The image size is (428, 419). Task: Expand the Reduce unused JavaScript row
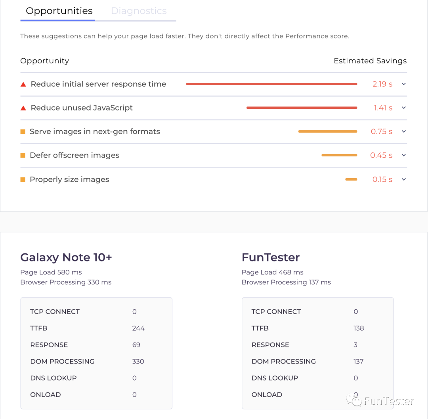click(404, 108)
